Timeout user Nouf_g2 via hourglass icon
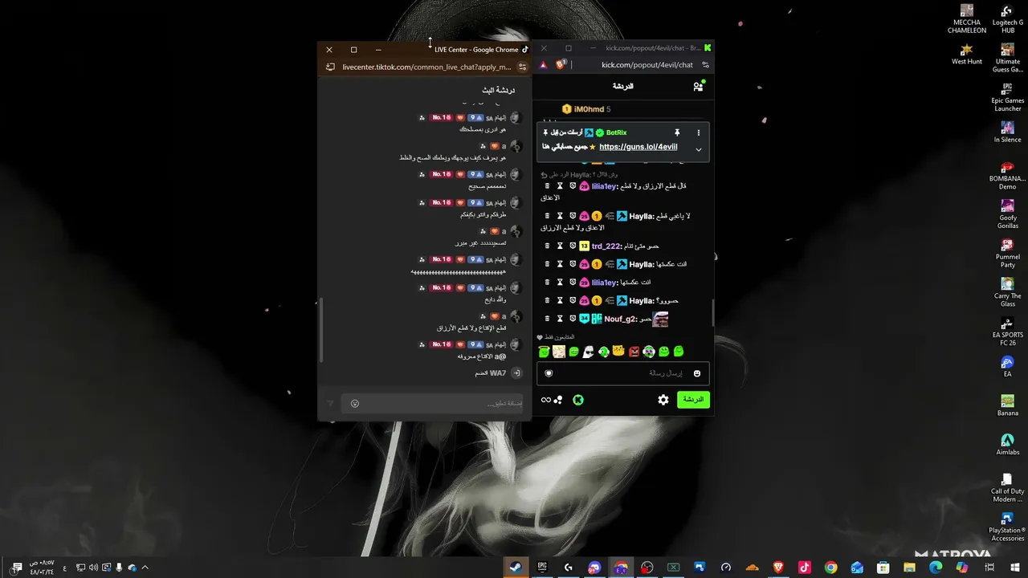 (x=561, y=319)
